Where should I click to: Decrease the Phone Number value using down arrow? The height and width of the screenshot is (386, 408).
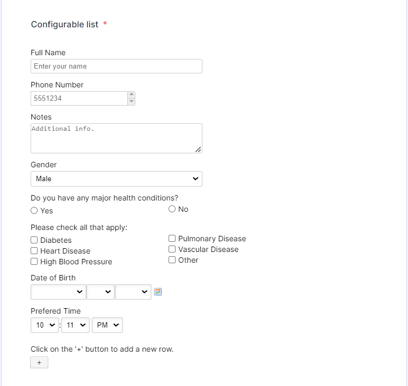[x=132, y=102]
